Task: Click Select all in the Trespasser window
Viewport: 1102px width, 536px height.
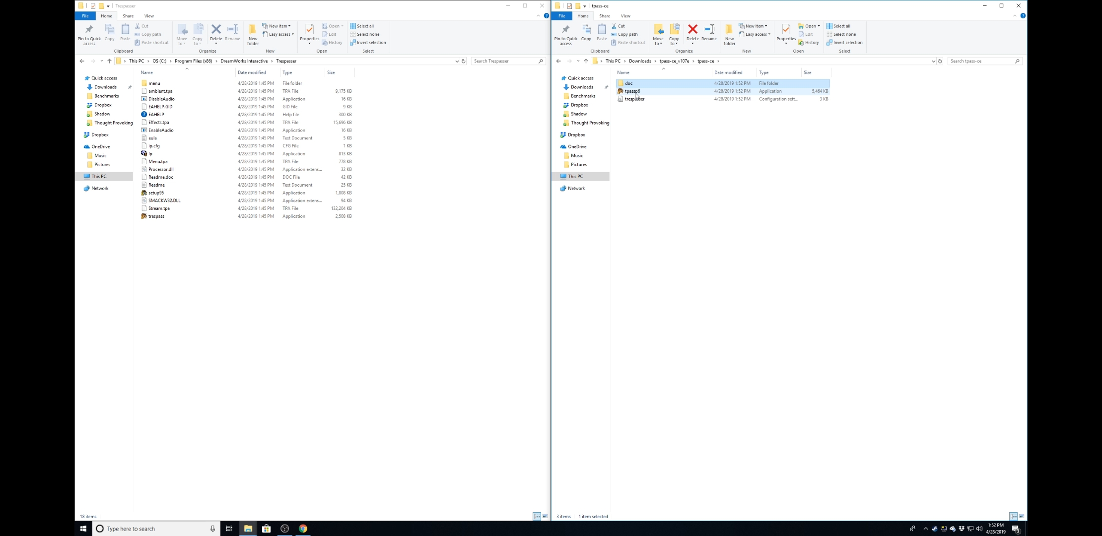Action: [x=365, y=26]
